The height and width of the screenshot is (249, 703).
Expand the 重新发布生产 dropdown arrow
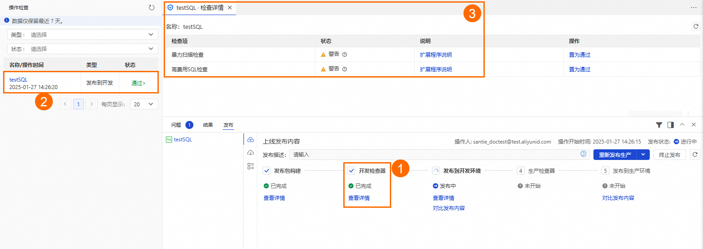pyautogui.click(x=643, y=155)
